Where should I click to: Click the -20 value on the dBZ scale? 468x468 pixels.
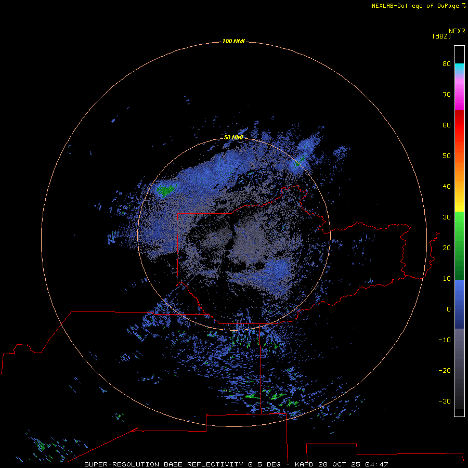point(445,370)
